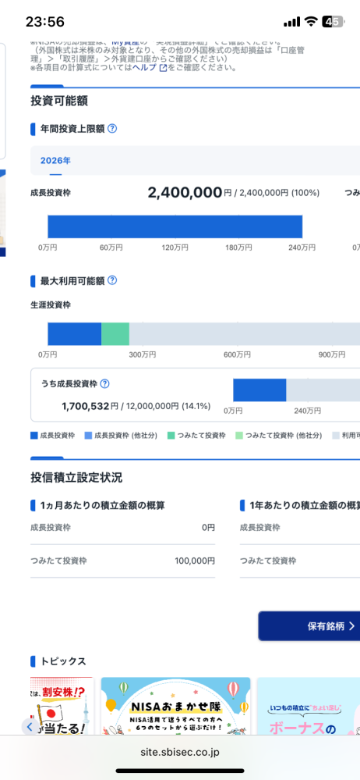Open help icon beside 最大利用可能額
Image resolution: width=360 pixels, height=780 pixels.
click(x=112, y=280)
